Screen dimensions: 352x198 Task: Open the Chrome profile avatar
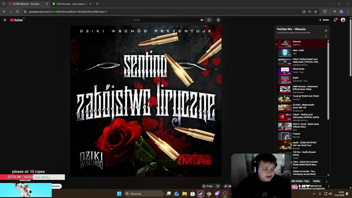tap(341, 12)
